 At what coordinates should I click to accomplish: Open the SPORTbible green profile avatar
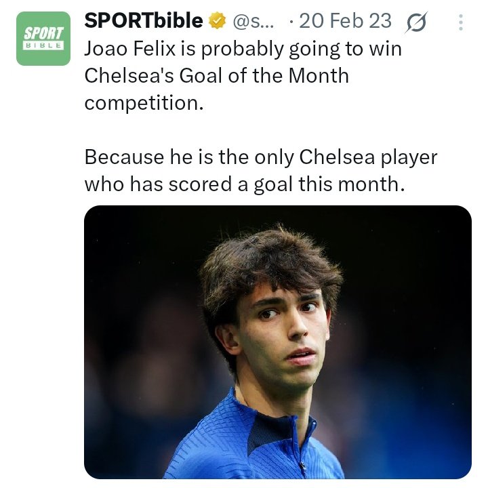tap(43, 39)
